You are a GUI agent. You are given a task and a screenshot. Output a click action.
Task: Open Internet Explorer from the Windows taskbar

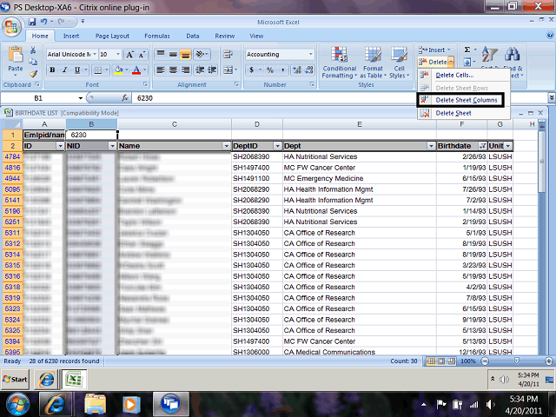pos(58,402)
